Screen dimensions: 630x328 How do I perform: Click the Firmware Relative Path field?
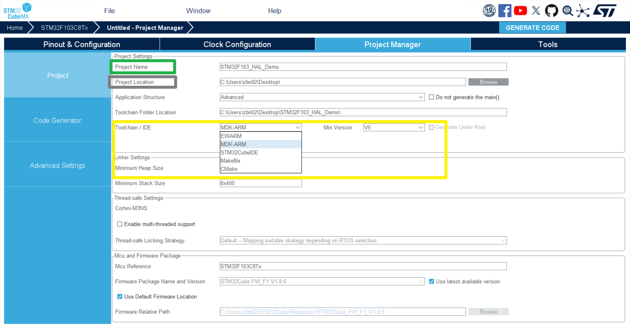tap(343, 312)
